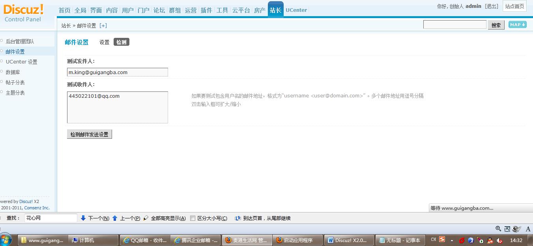
Task: Click the next-match down arrow in find bar
Action: click(83, 218)
